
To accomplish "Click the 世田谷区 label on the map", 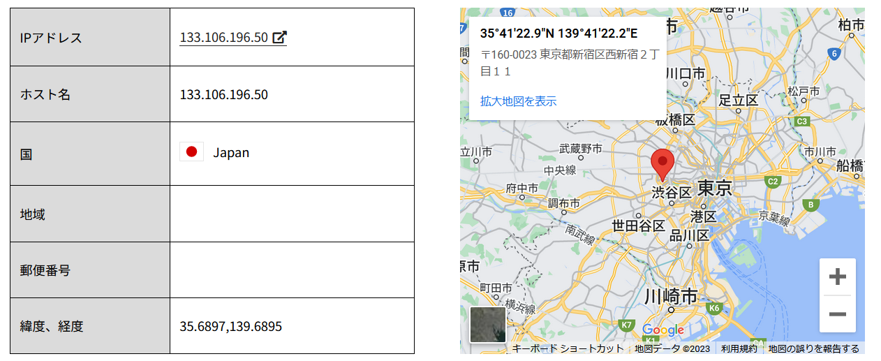I will coord(639,226).
